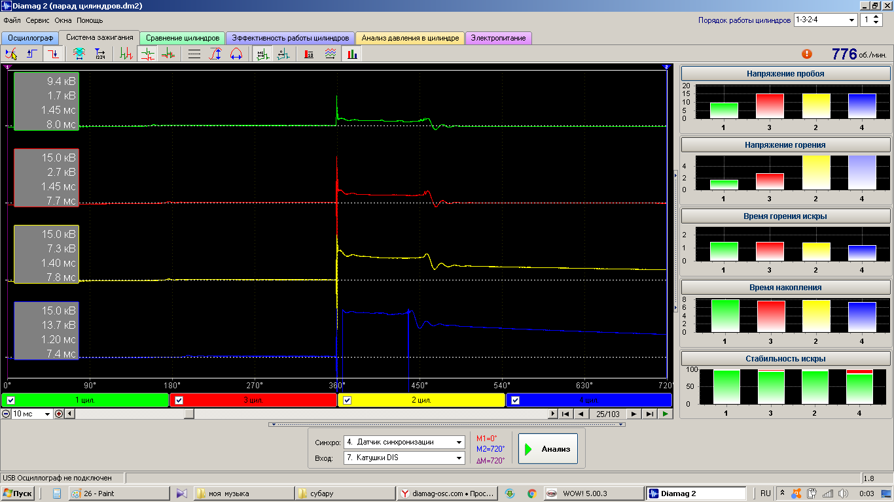Click the red bar '10' icon
The width and height of the screenshot is (894, 502).
[310, 54]
